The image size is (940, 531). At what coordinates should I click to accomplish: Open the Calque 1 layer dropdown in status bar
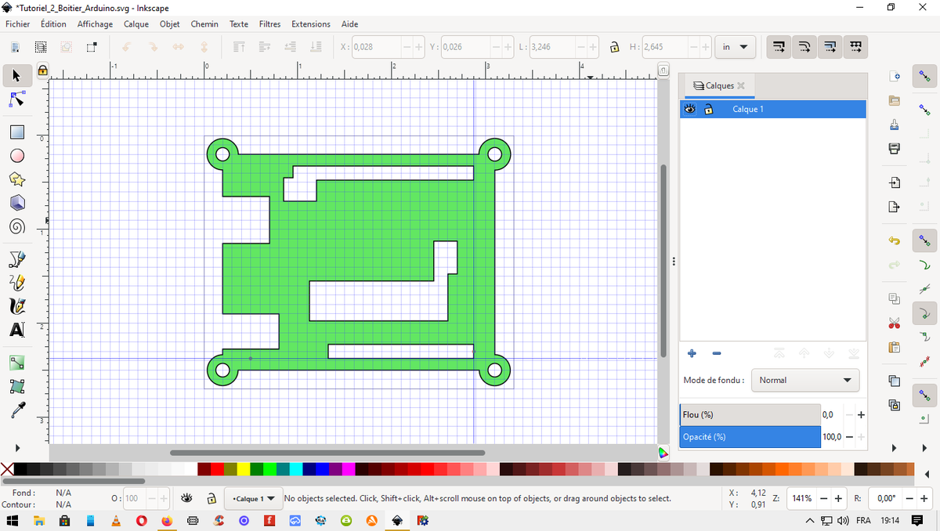(254, 498)
